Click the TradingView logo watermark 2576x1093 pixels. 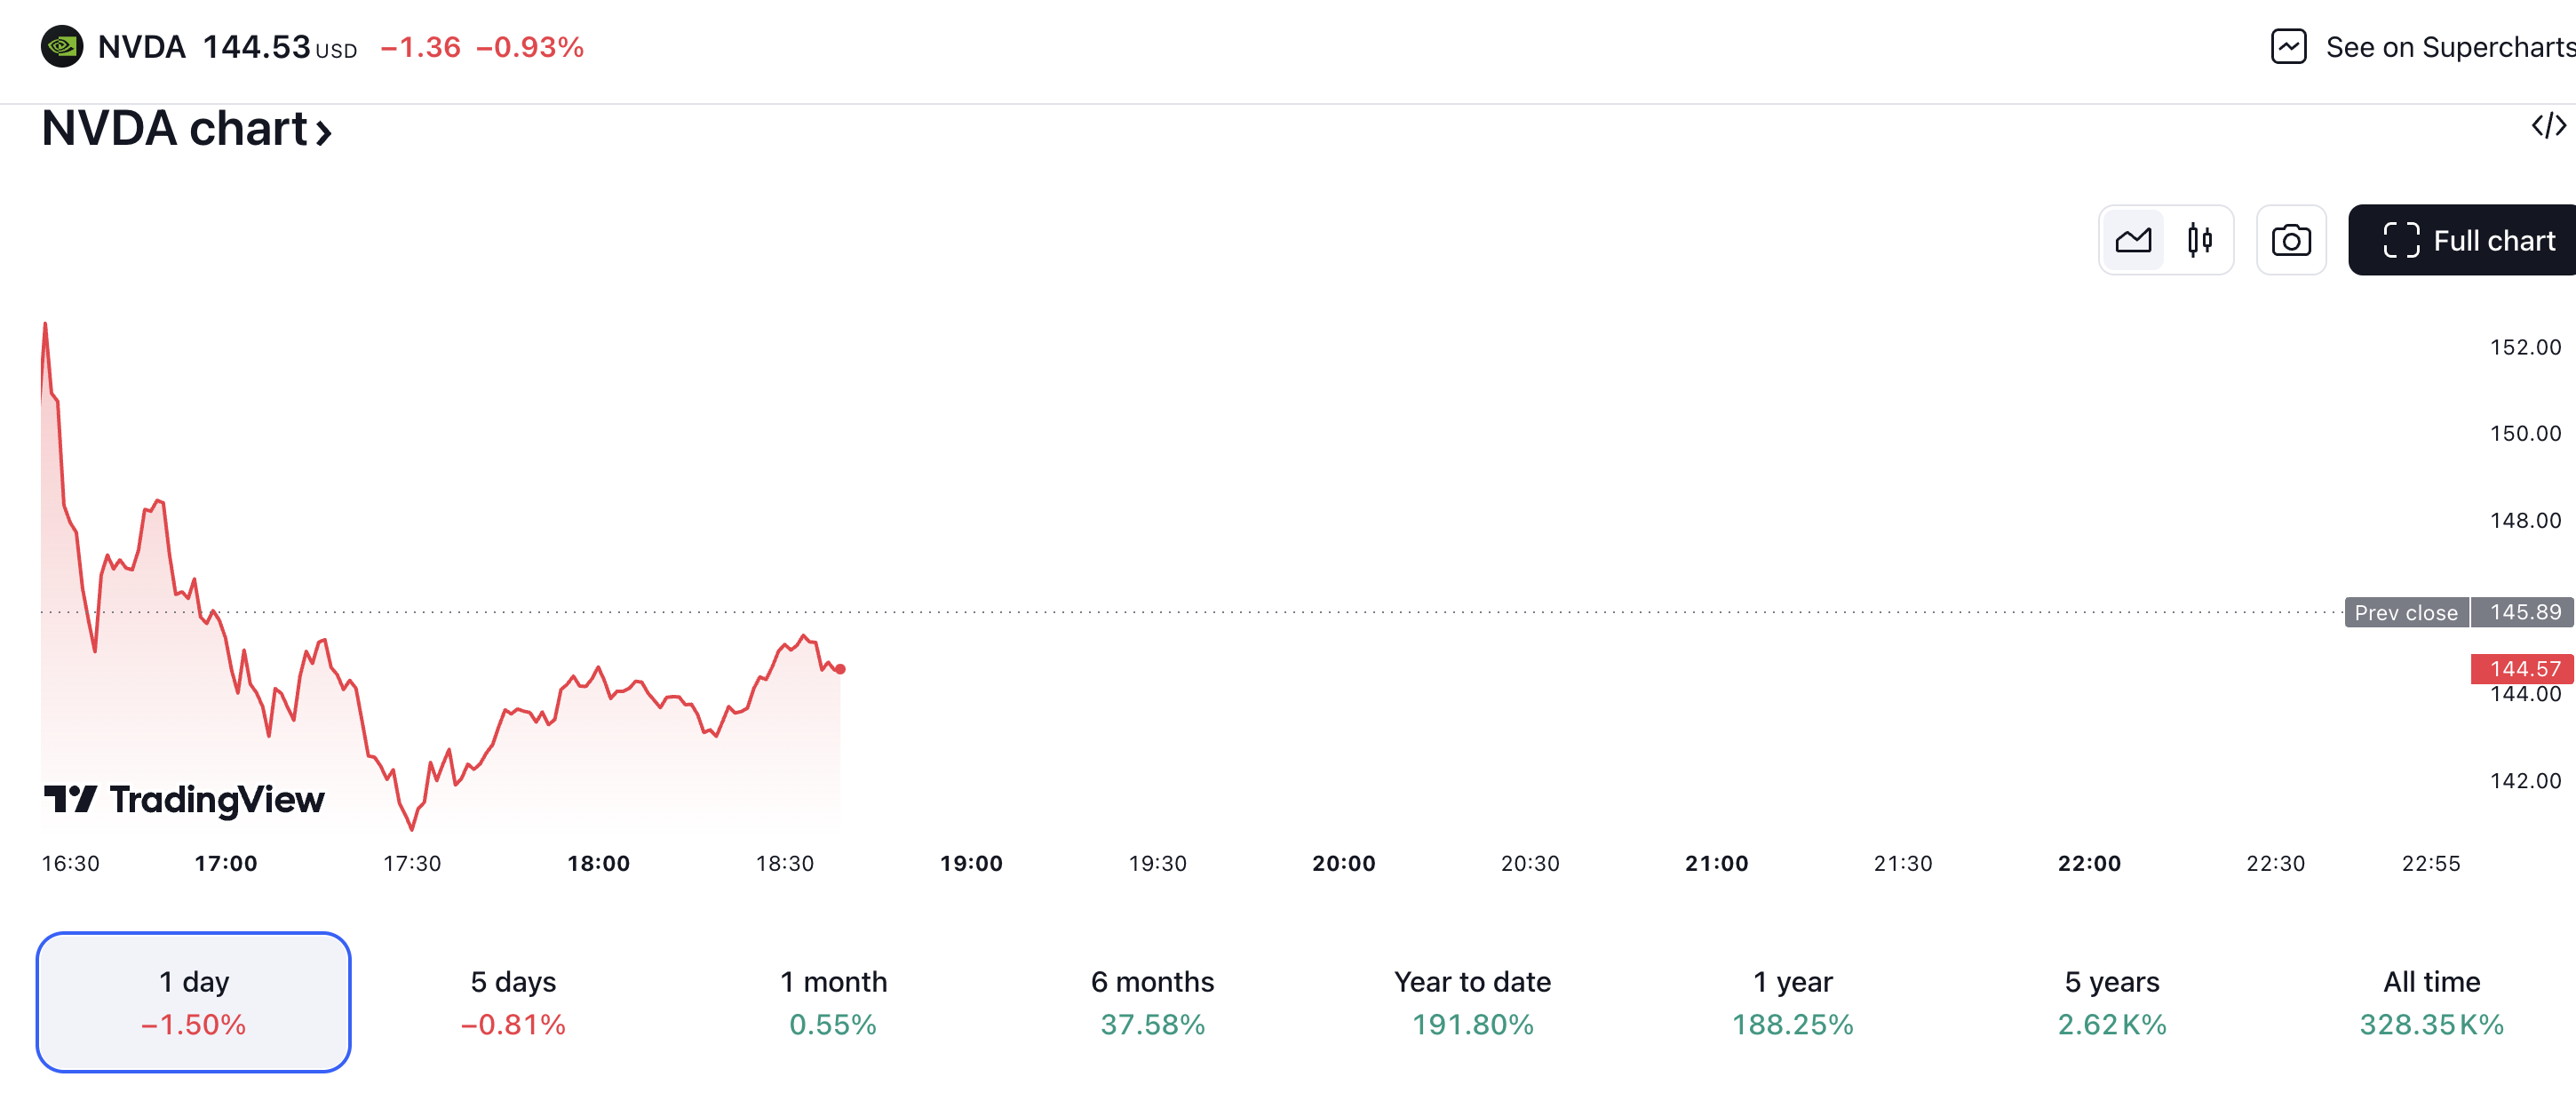(x=184, y=799)
